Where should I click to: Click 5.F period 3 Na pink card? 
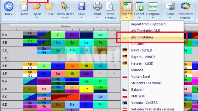(58, 73)
